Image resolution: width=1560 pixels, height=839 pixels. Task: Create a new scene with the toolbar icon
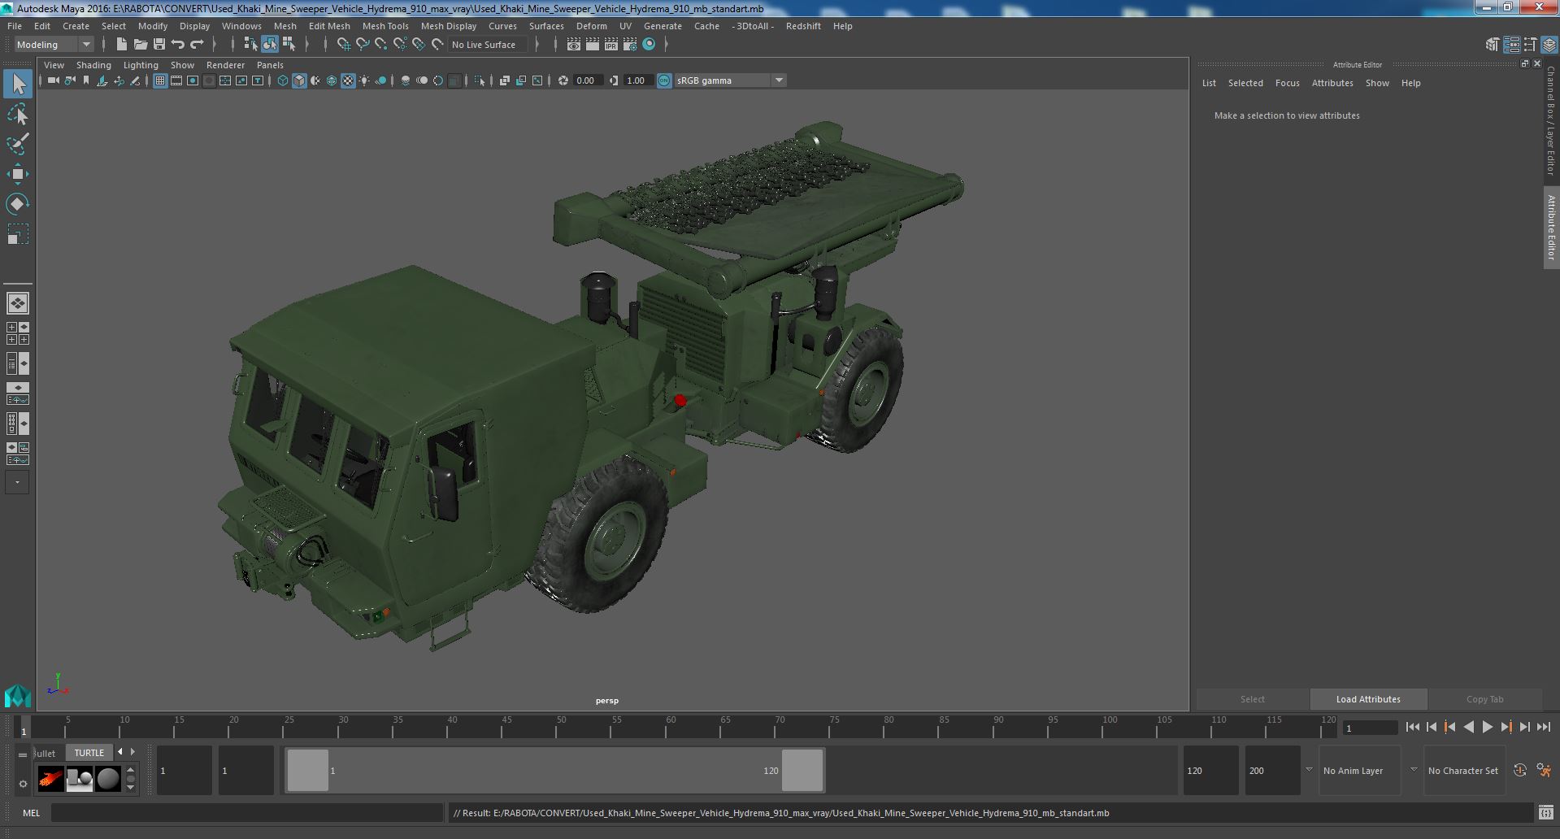(122, 45)
